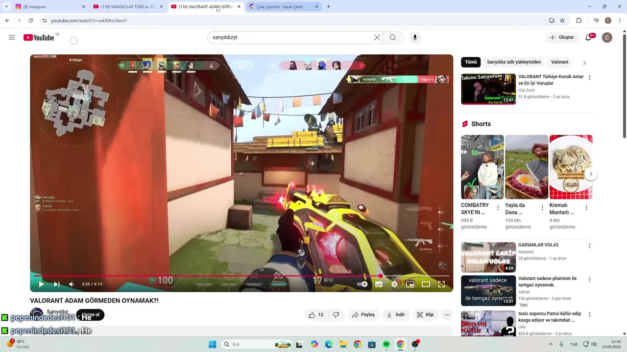
Task: Switch to miniplayer mode
Action: [x=410, y=284]
